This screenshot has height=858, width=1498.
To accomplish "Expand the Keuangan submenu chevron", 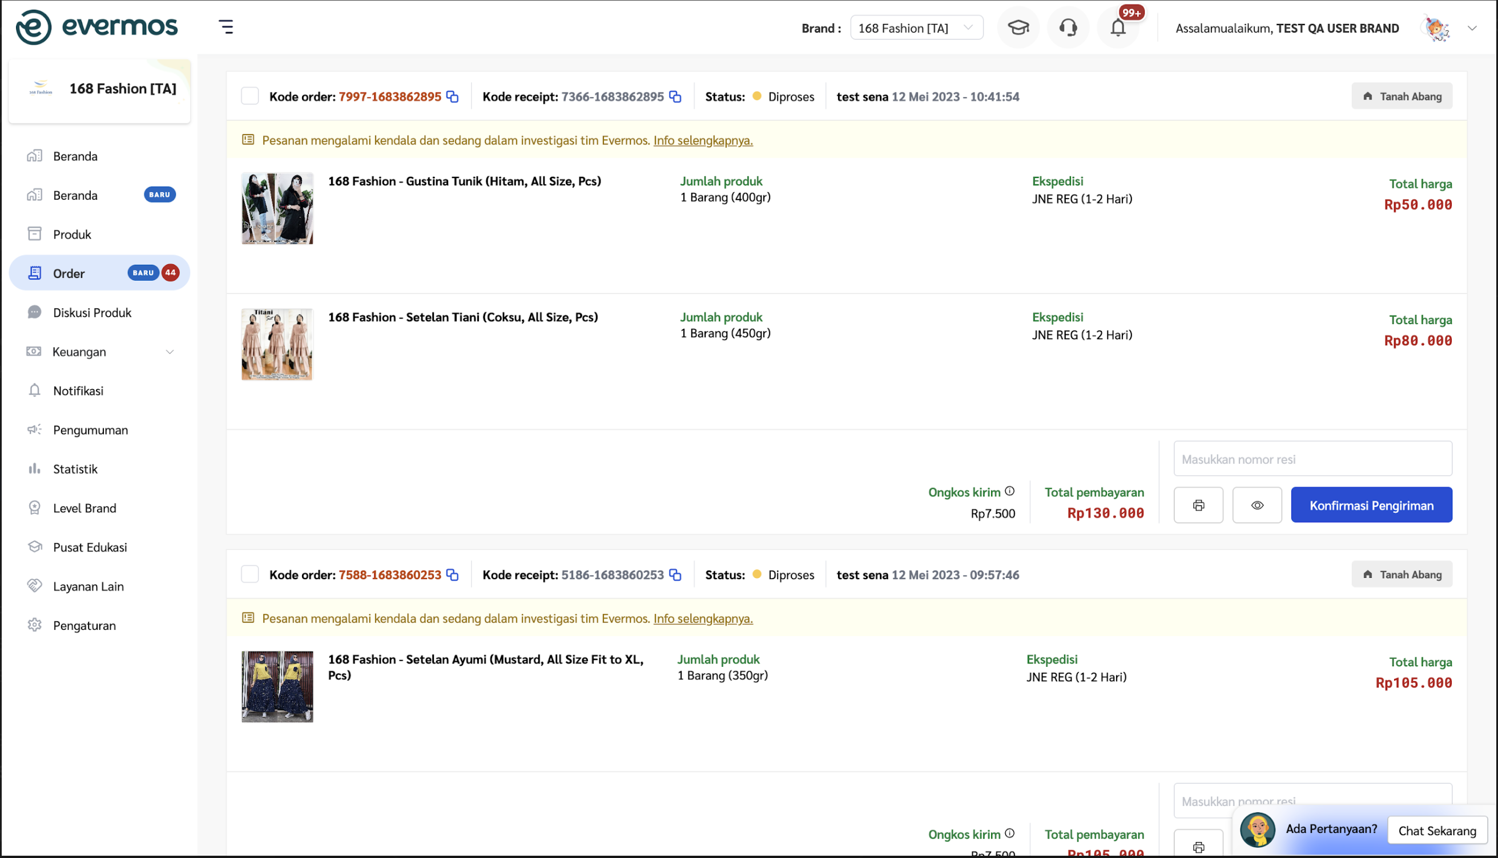I will click(x=170, y=352).
